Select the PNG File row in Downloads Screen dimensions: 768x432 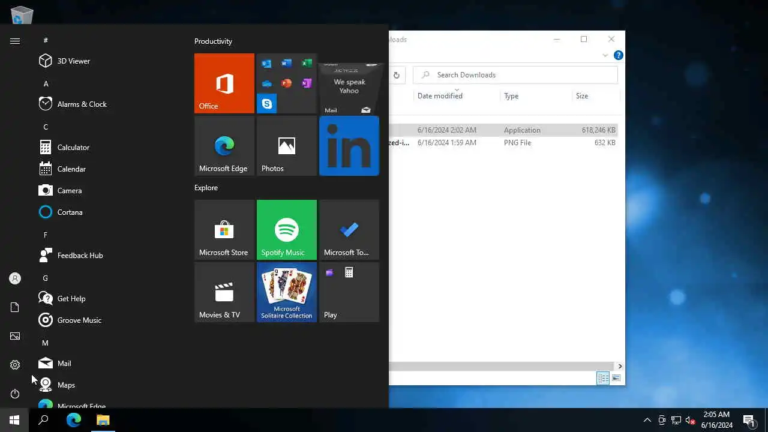pyautogui.click(x=503, y=143)
